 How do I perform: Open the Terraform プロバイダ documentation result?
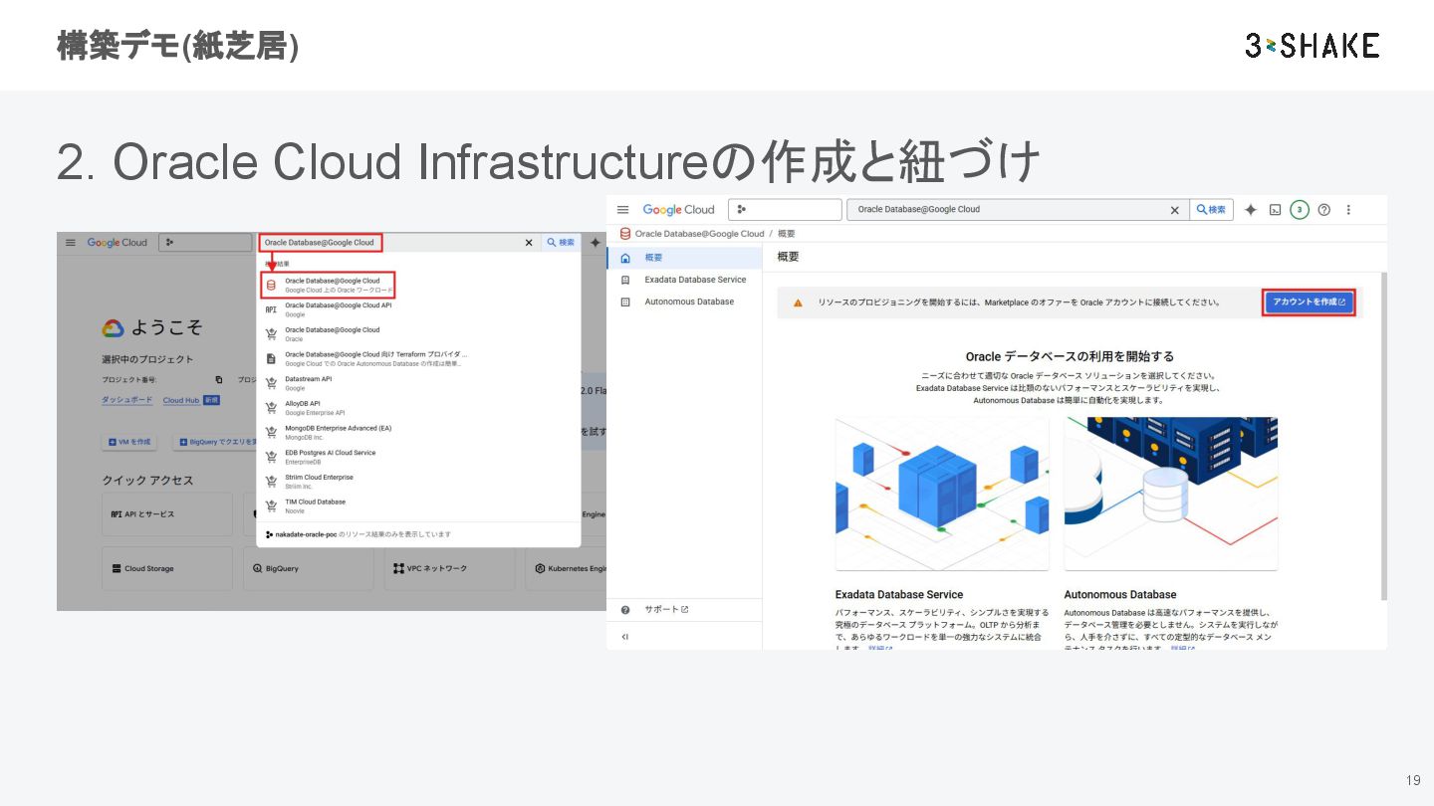coord(419,358)
